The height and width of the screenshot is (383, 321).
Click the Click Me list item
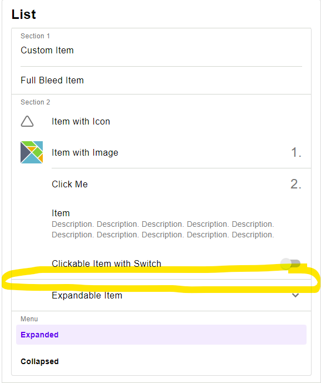click(161, 184)
